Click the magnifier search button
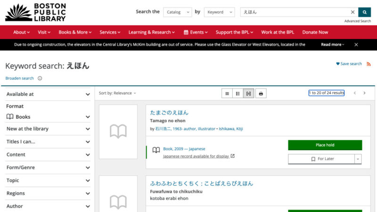 [x=364, y=12]
